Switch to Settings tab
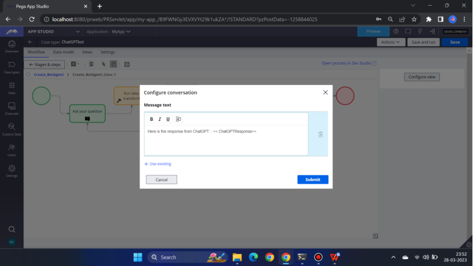This screenshot has height=266, width=473. pos(107,52)
